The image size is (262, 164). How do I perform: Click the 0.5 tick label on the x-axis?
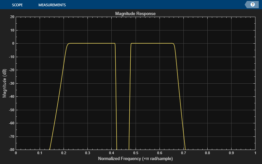[135, 153]
